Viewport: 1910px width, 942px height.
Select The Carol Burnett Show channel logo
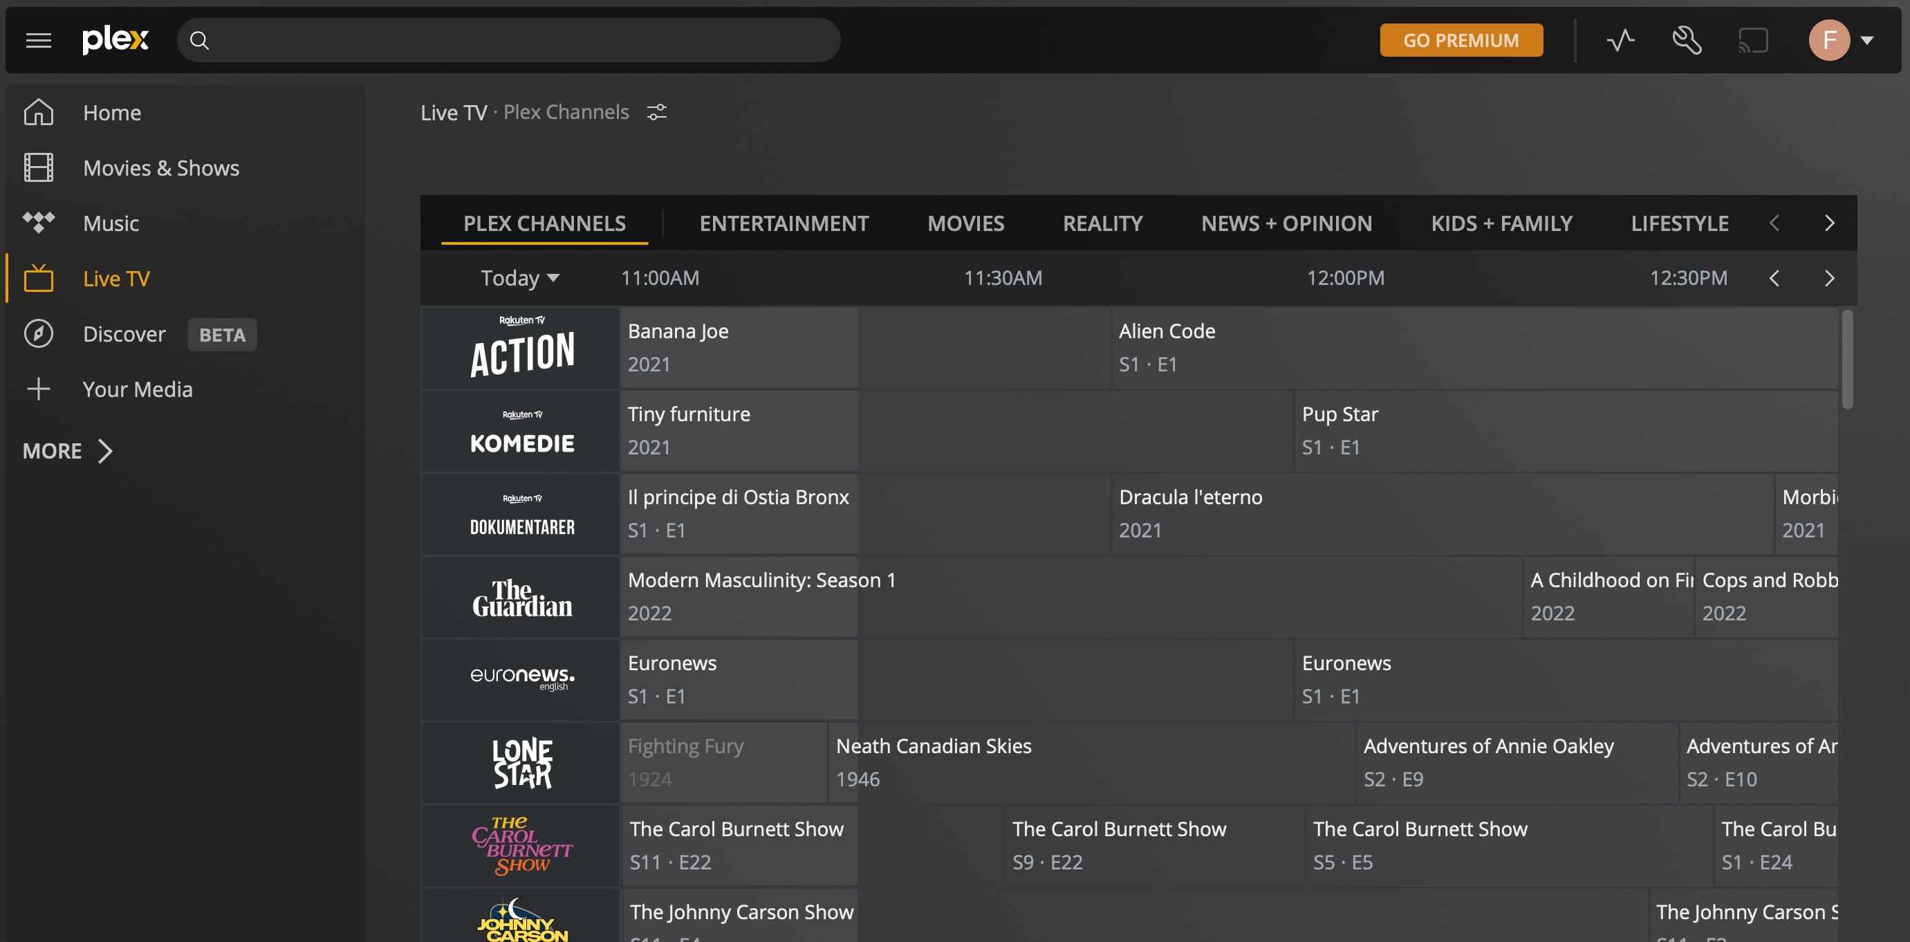click(522, 847)
